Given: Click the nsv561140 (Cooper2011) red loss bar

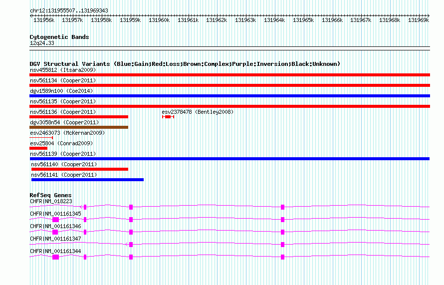Looking at the screenshot, I should (x=79, y=169).
